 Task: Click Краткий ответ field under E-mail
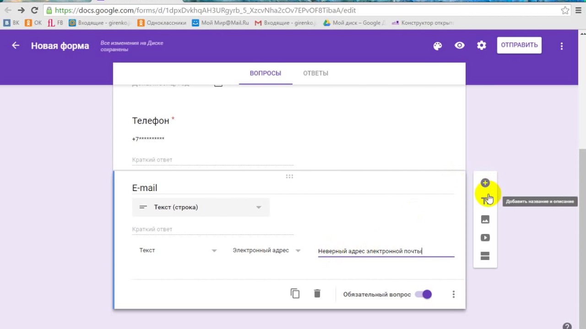[x=212, y=229]
